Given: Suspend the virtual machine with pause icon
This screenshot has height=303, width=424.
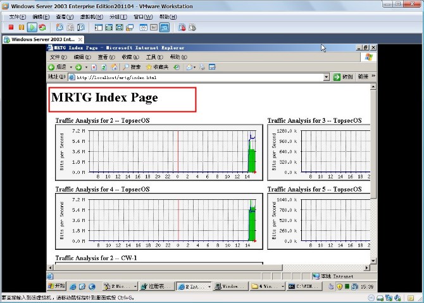Looking at the screenshot, I should pos(22,27).
